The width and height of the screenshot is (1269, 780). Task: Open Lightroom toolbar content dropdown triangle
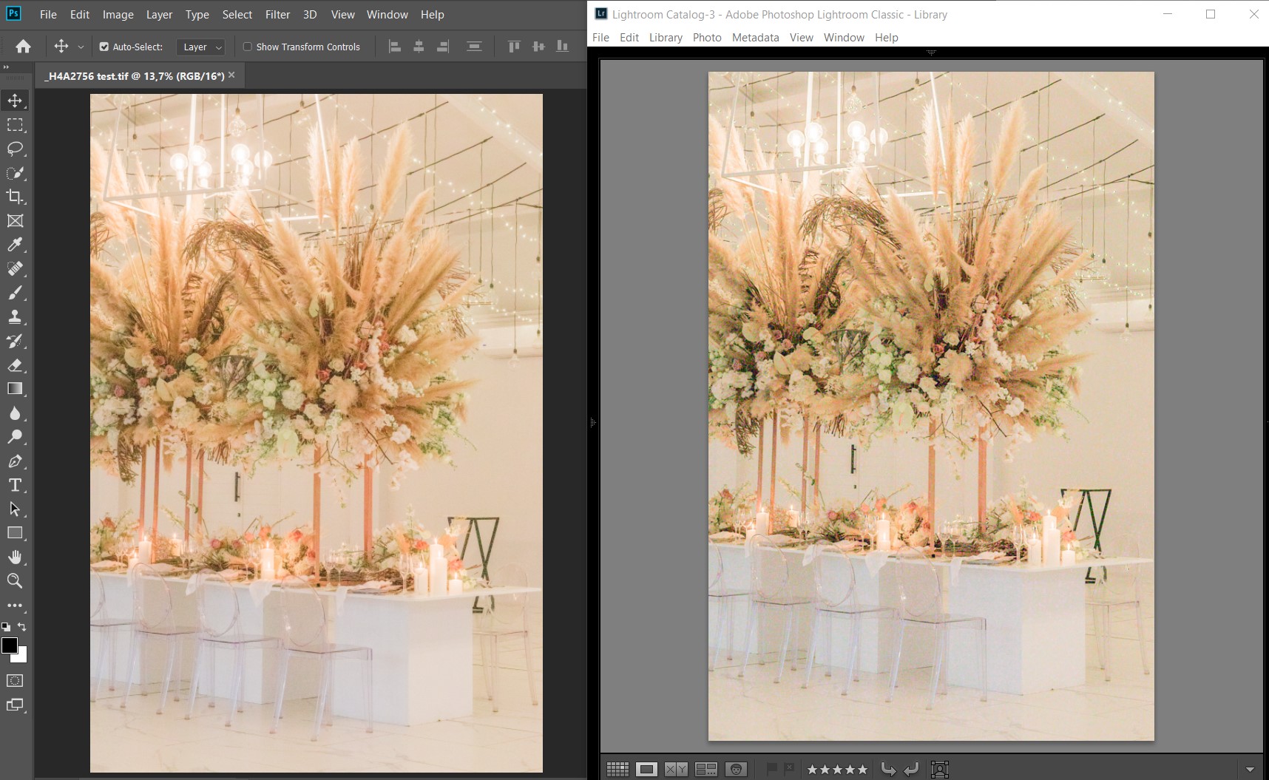tap(1250, 770)
